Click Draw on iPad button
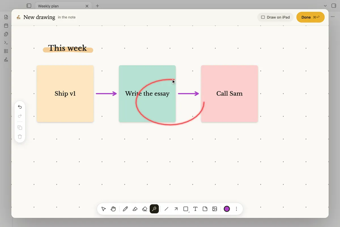Image resolution: width=340 pixels, height=227 pixels. tap(275, 17)
